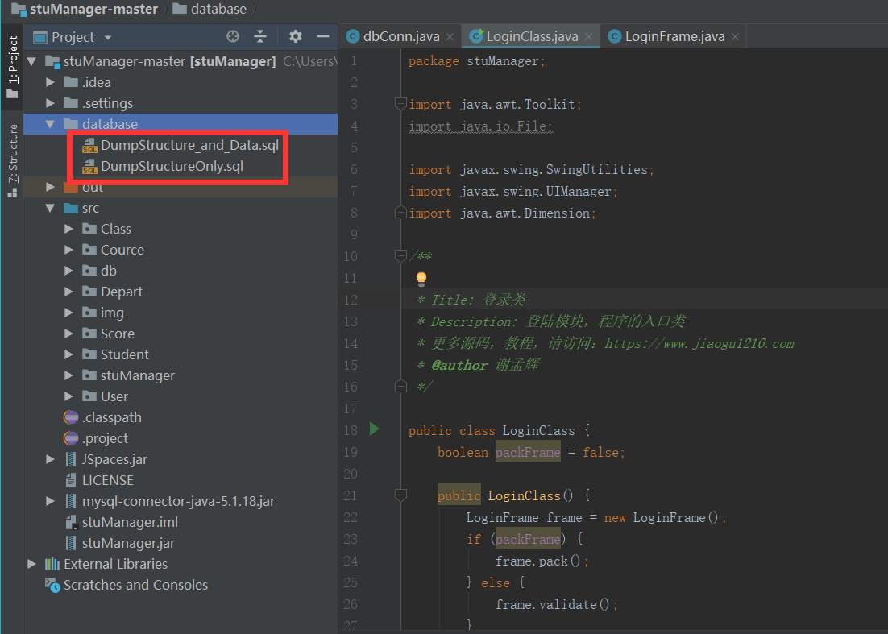
Task: Click the jiaogu1216.com URL in comment
Action: click(x=699, y=344)
